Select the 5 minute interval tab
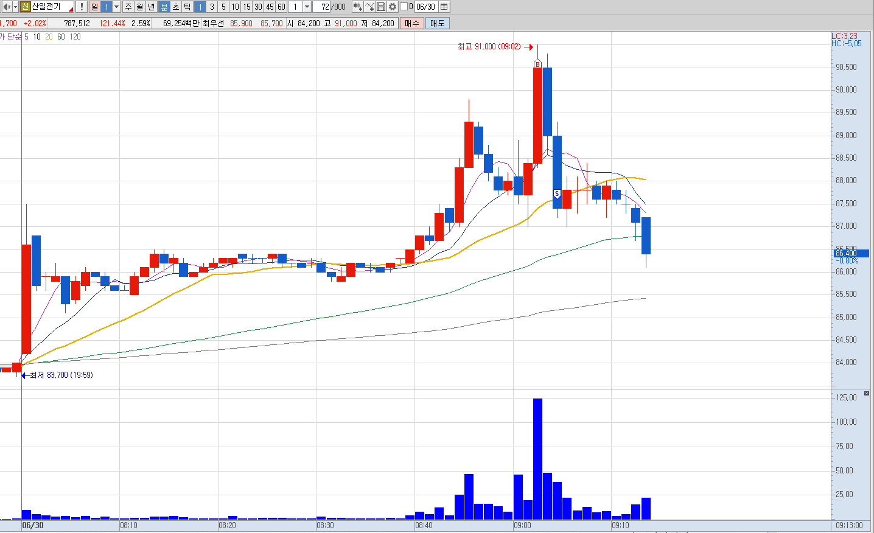Screen dimensions: 874x533 click(223, 7)
